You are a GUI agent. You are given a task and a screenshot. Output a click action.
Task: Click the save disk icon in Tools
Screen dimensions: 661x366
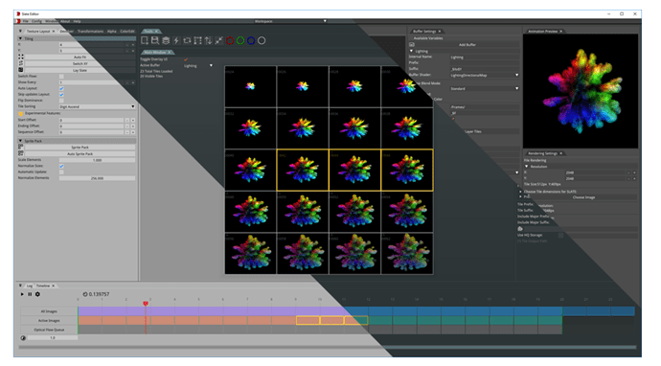155,40
